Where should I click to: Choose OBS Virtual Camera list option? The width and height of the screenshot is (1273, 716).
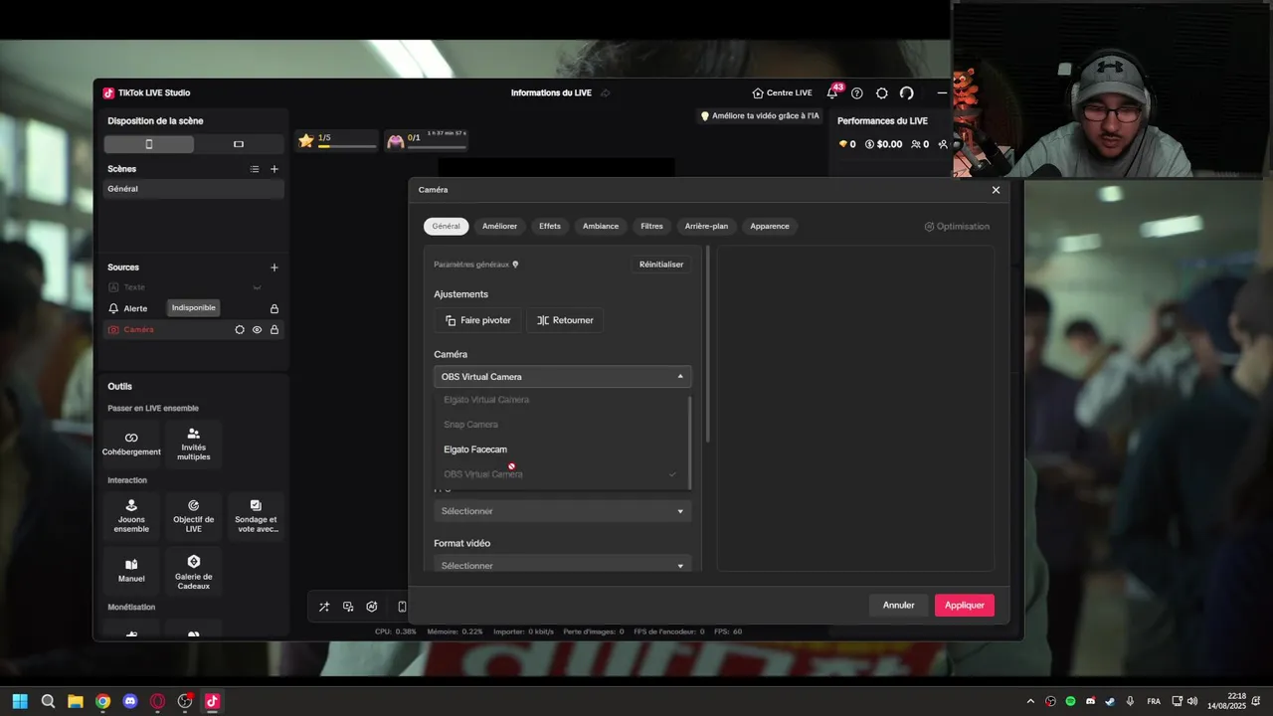pyautogui.click(x=561, y=474)
